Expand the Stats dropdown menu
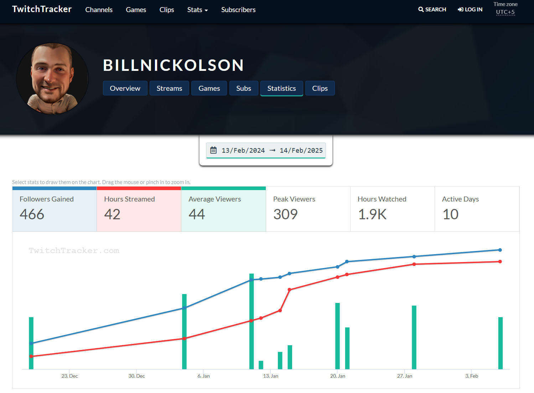This screenshot has height=393, width=534. (197, 10)
